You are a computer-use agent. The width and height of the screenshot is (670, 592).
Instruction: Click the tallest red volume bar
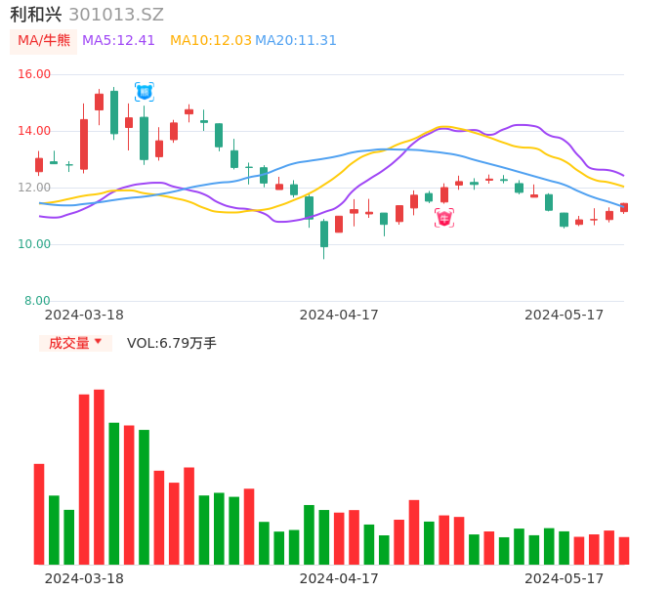pyautogui.click(x=99, y=477)
